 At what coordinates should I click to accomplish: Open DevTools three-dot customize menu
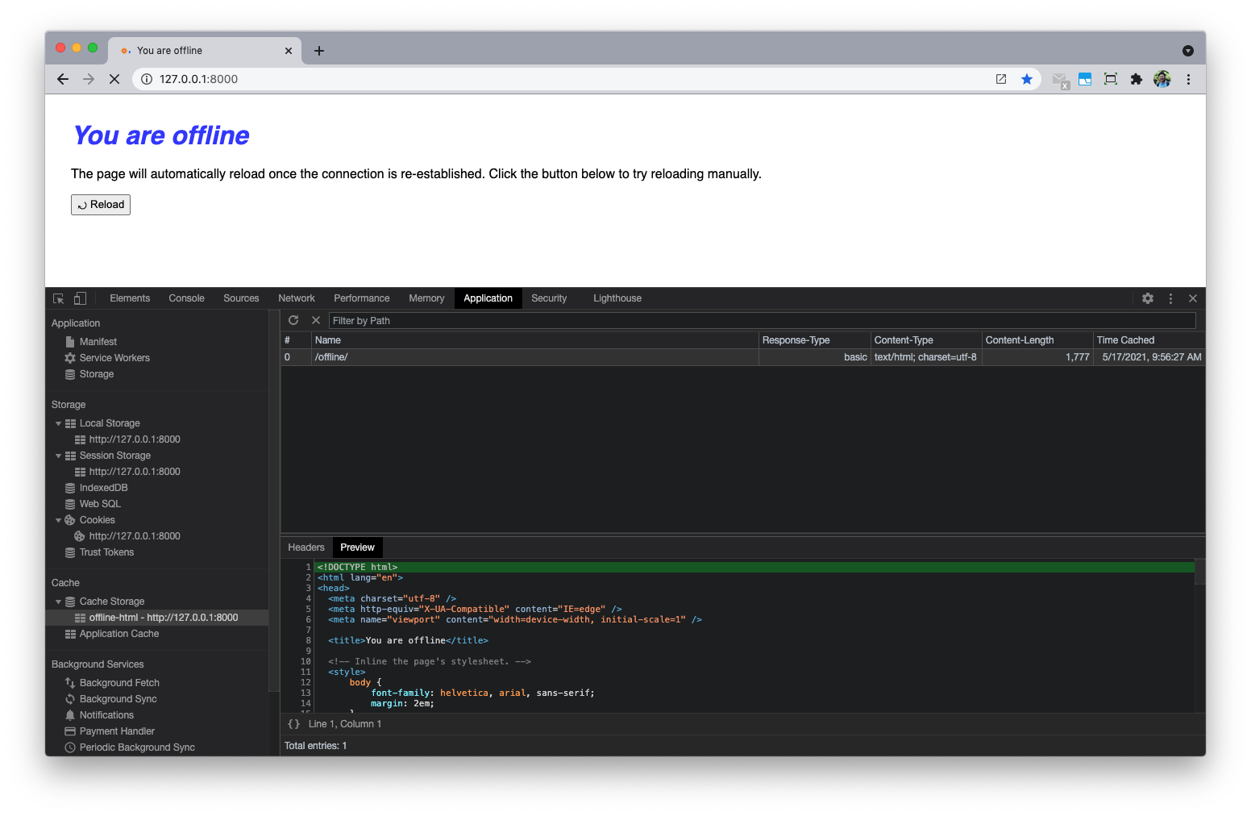[x=1170, y=298]
